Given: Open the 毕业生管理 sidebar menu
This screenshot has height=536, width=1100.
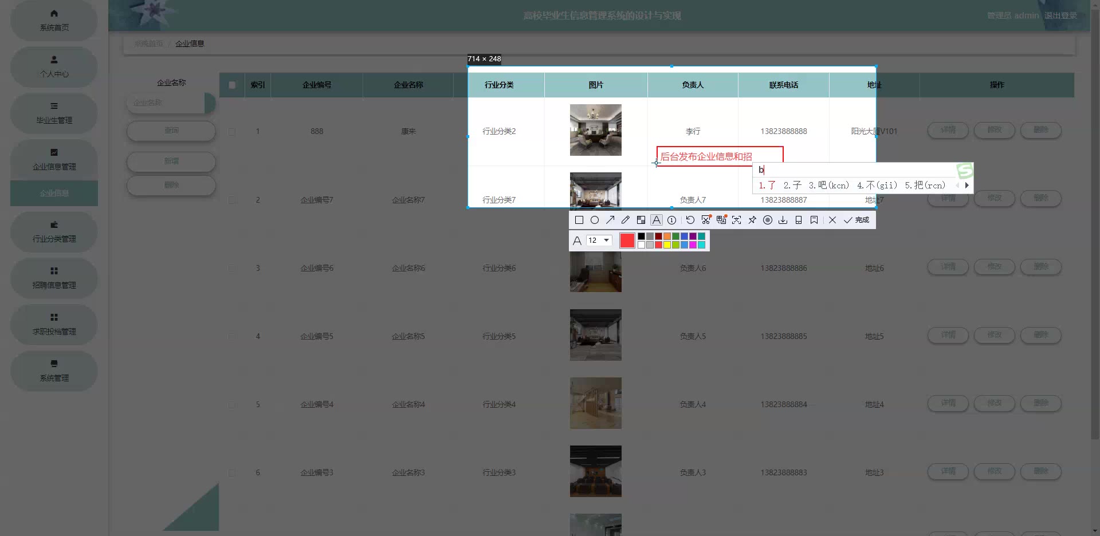Looking at the screenshot, I should (x=54, y=113).
